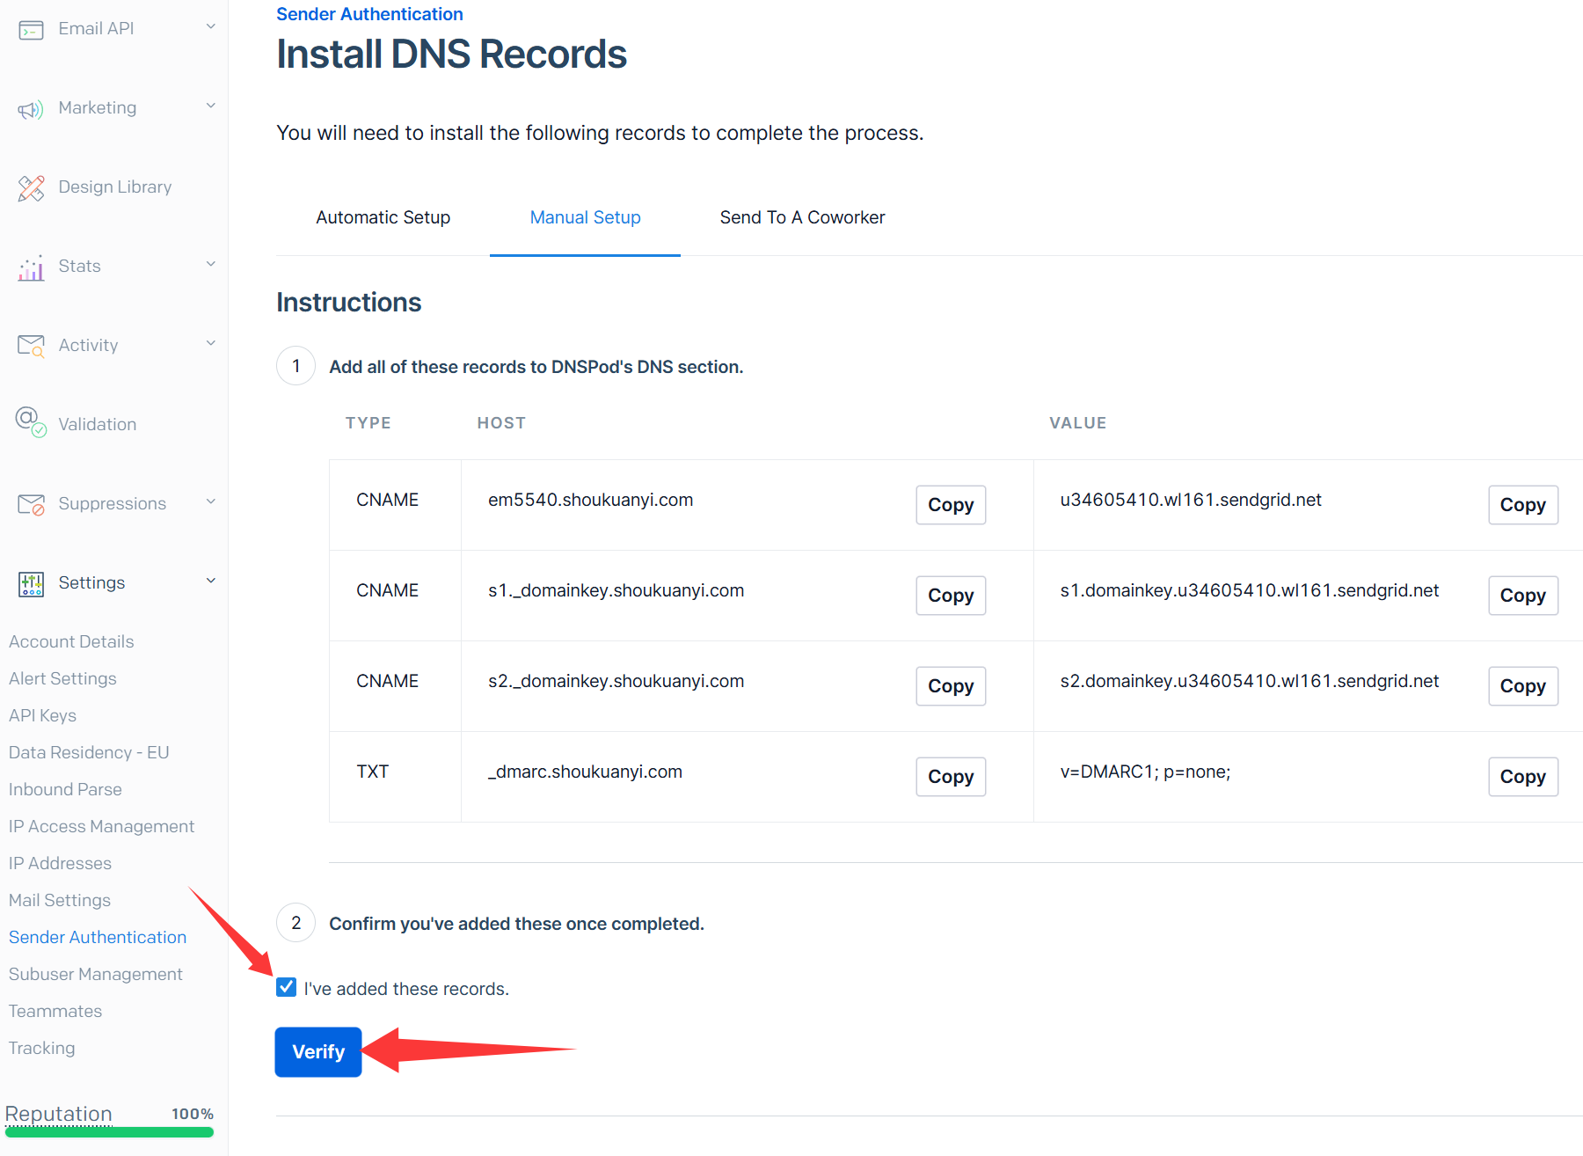1583x1156 pixels.
Task: Open the Send To A Coworker tab
Action: (802, 217)
